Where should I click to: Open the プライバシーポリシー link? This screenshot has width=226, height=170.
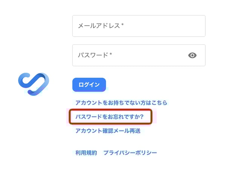[x=130, y=153]
